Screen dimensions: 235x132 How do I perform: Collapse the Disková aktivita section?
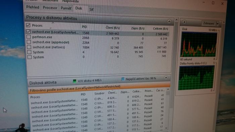166,78
